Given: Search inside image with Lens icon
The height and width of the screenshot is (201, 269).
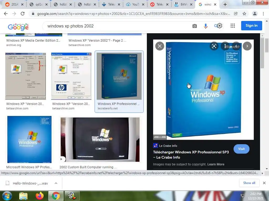Looking at the screenshot, I should pos(214,46).
